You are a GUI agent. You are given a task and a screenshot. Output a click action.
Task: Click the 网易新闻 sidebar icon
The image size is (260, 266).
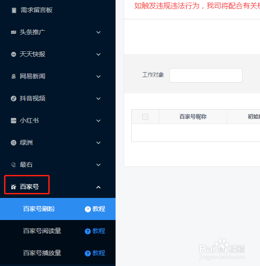(x=14, y=77)
